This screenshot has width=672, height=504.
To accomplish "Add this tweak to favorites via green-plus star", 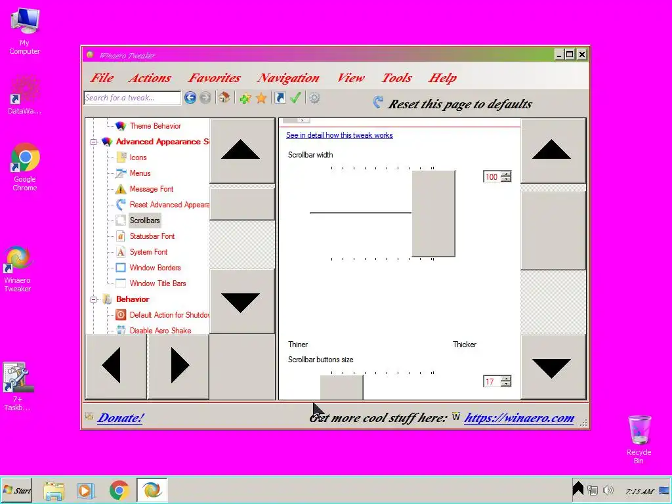I will click(245, 98).
